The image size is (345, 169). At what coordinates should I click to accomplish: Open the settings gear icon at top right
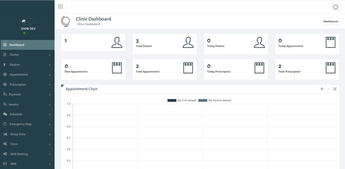[335, 7]
